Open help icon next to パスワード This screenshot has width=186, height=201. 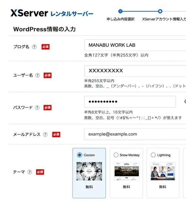(37, 107)
